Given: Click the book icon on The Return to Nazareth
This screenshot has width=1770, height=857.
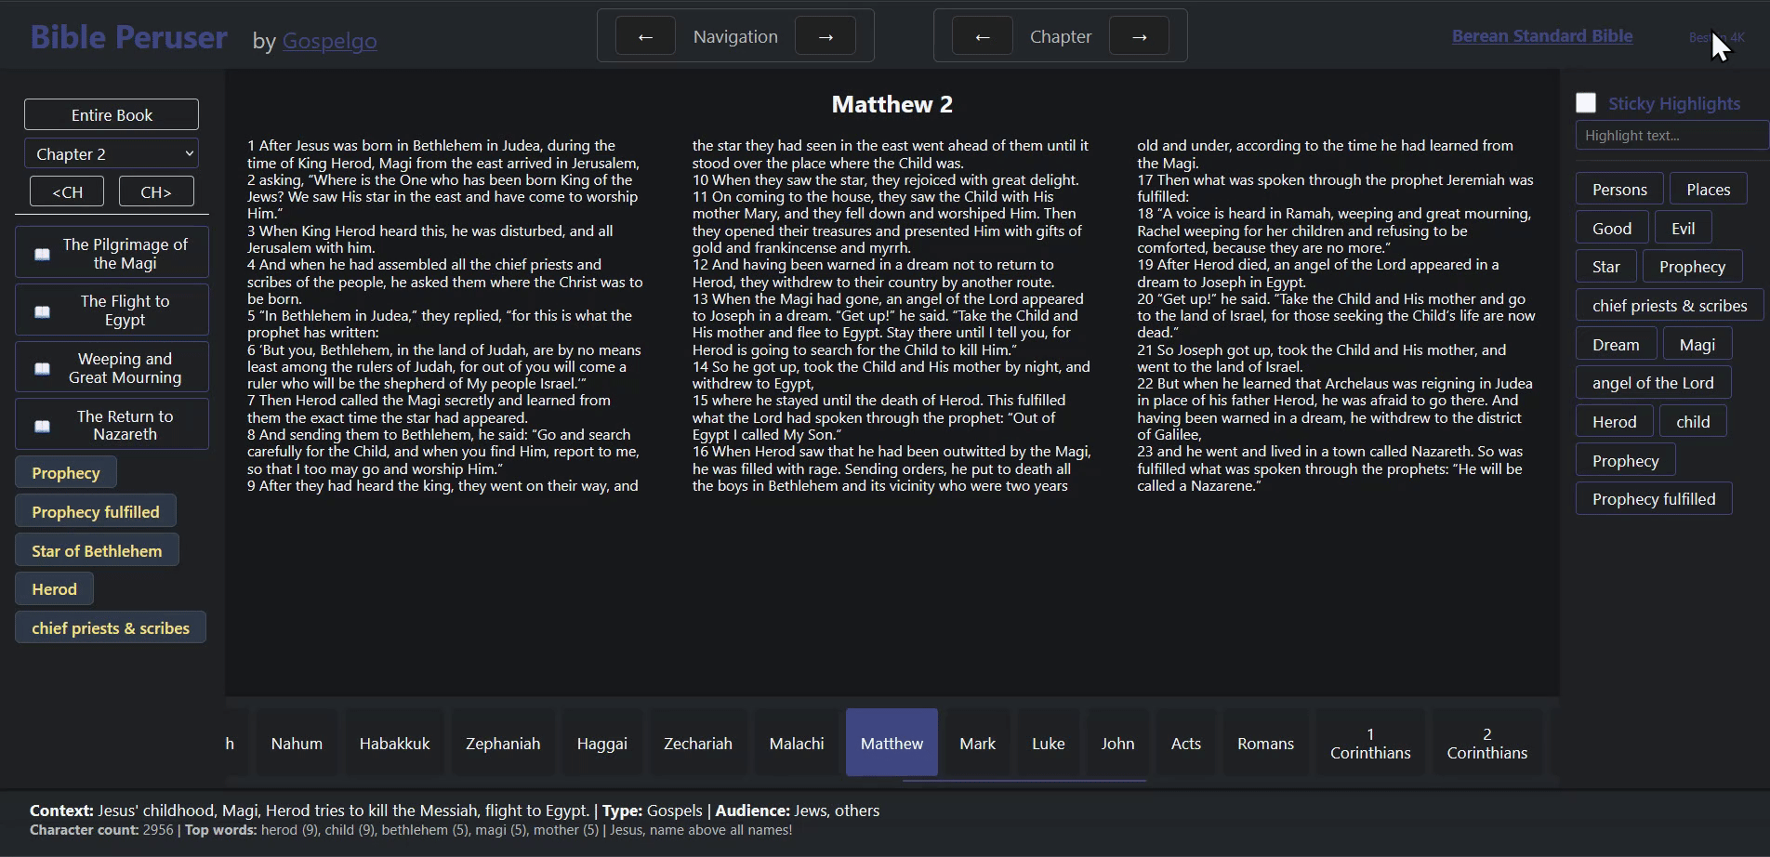Looking at the screenshot, I should pyautogui.click(x=42, y=427).
